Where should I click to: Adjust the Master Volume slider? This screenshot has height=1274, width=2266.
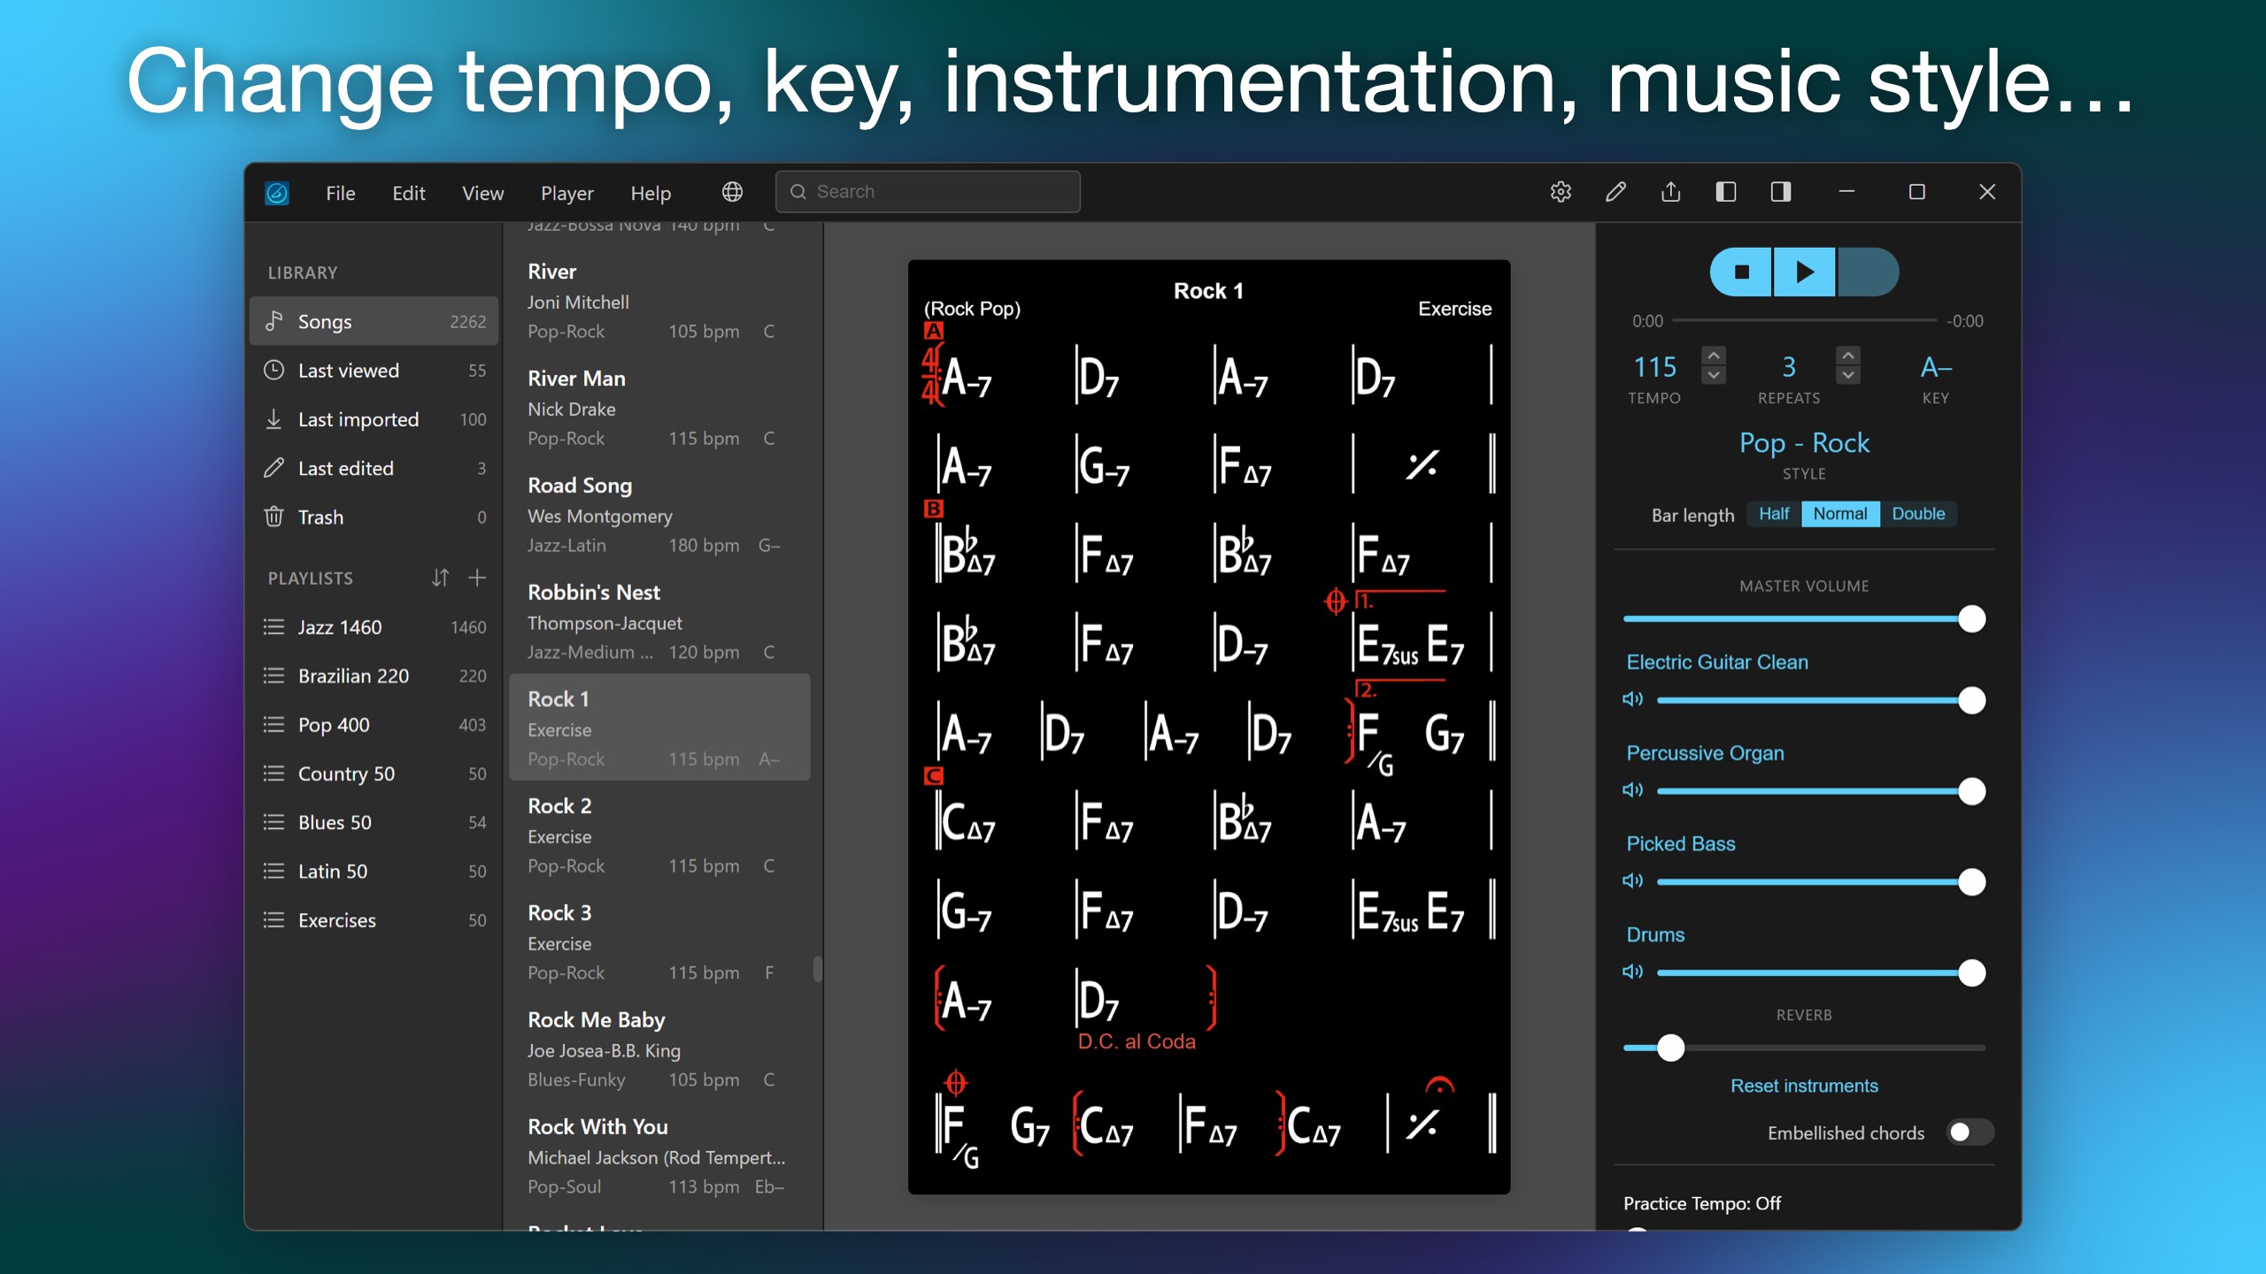tap(1804, 619)
